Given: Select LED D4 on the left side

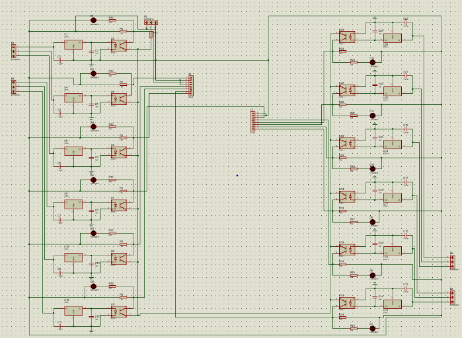Looking at the screenshot, I should click(93, 180).
